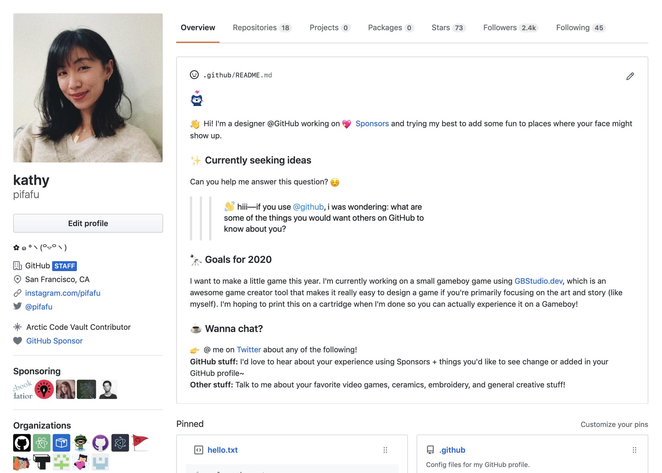
Task: Click the Electron organization icon
Action: coord(120,443)
